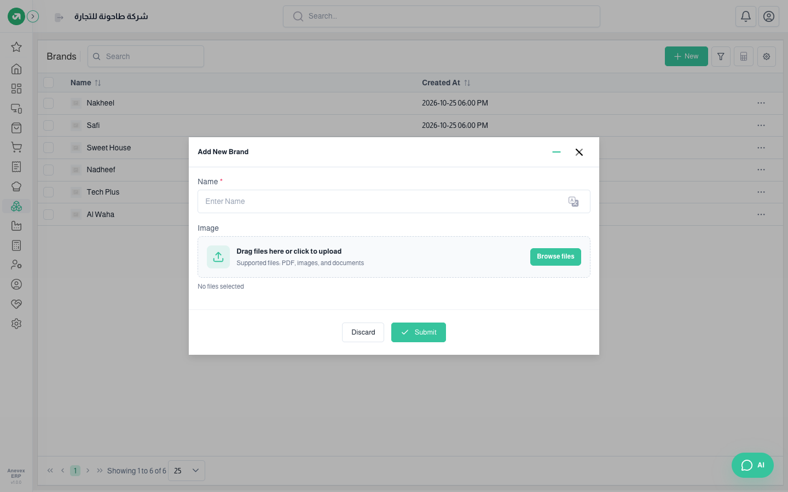Open the notifications bell

click(746, 16)
